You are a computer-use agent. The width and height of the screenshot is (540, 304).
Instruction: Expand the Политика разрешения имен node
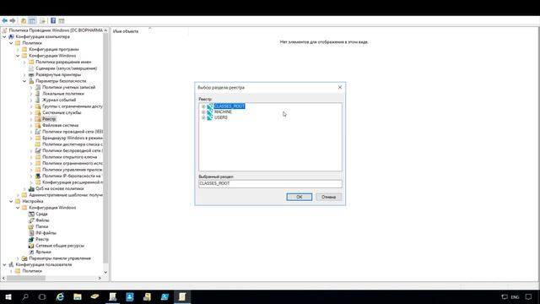coord(24,62)
